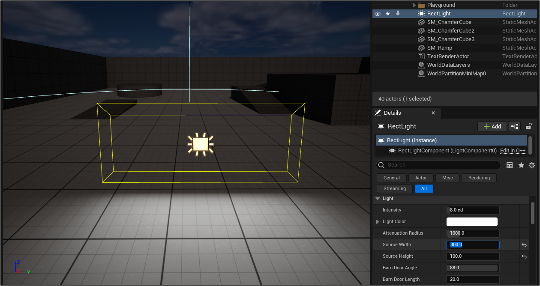Open the Edit in C++ link

pyautogui.click(x=513, y=151)
